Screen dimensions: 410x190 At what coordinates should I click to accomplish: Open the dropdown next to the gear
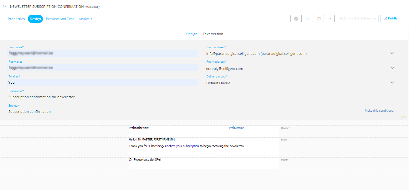pos(307,19)
